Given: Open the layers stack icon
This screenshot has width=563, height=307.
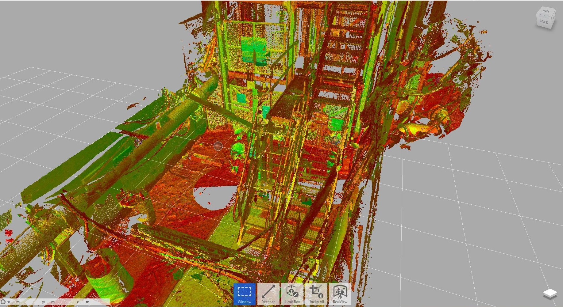Looking at the screenshot, I should (x=550, y=294).
